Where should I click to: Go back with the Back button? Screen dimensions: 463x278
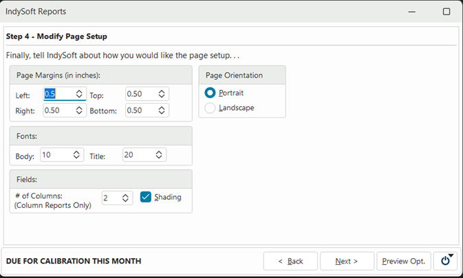pyautogui.click(x=290, y=261)
